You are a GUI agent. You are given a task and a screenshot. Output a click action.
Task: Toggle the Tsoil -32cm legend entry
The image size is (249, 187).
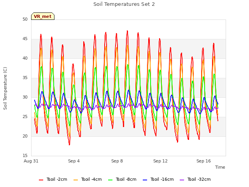click(x=195, y=179)
